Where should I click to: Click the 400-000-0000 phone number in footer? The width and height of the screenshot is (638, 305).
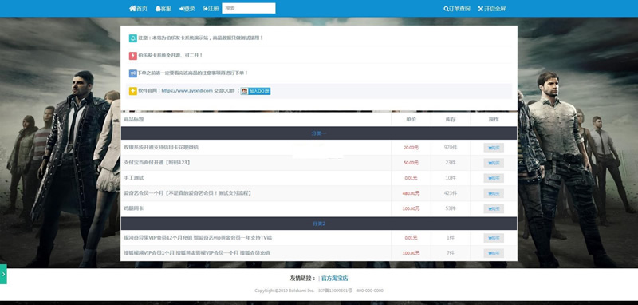tap(370, 291)
